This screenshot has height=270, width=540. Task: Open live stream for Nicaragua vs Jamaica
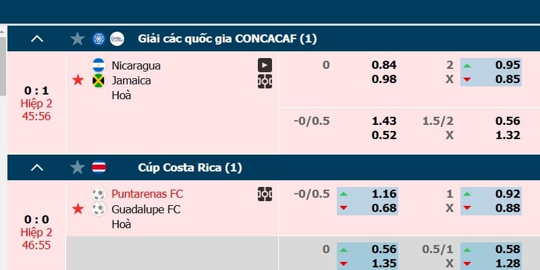point(265,65)
